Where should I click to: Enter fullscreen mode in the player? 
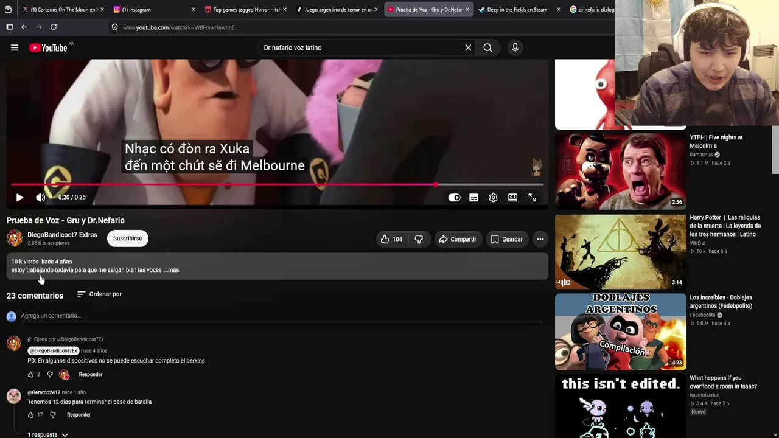[x=533, y=197]
